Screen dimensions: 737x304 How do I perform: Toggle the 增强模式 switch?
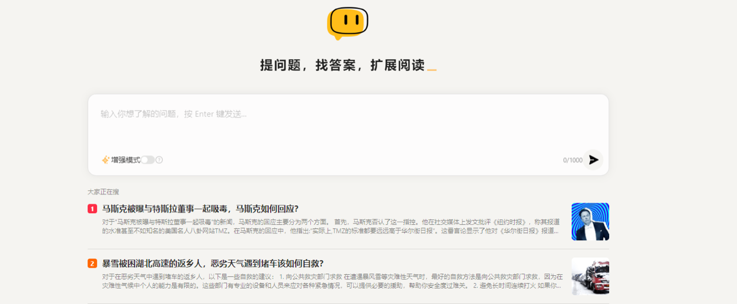tap(148, 160)
